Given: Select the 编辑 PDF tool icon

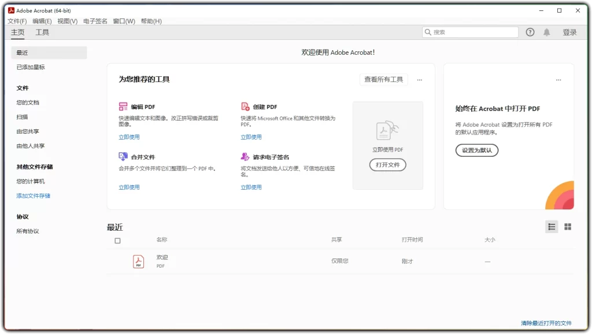Looking at the screenshot, I should point(123,106).
